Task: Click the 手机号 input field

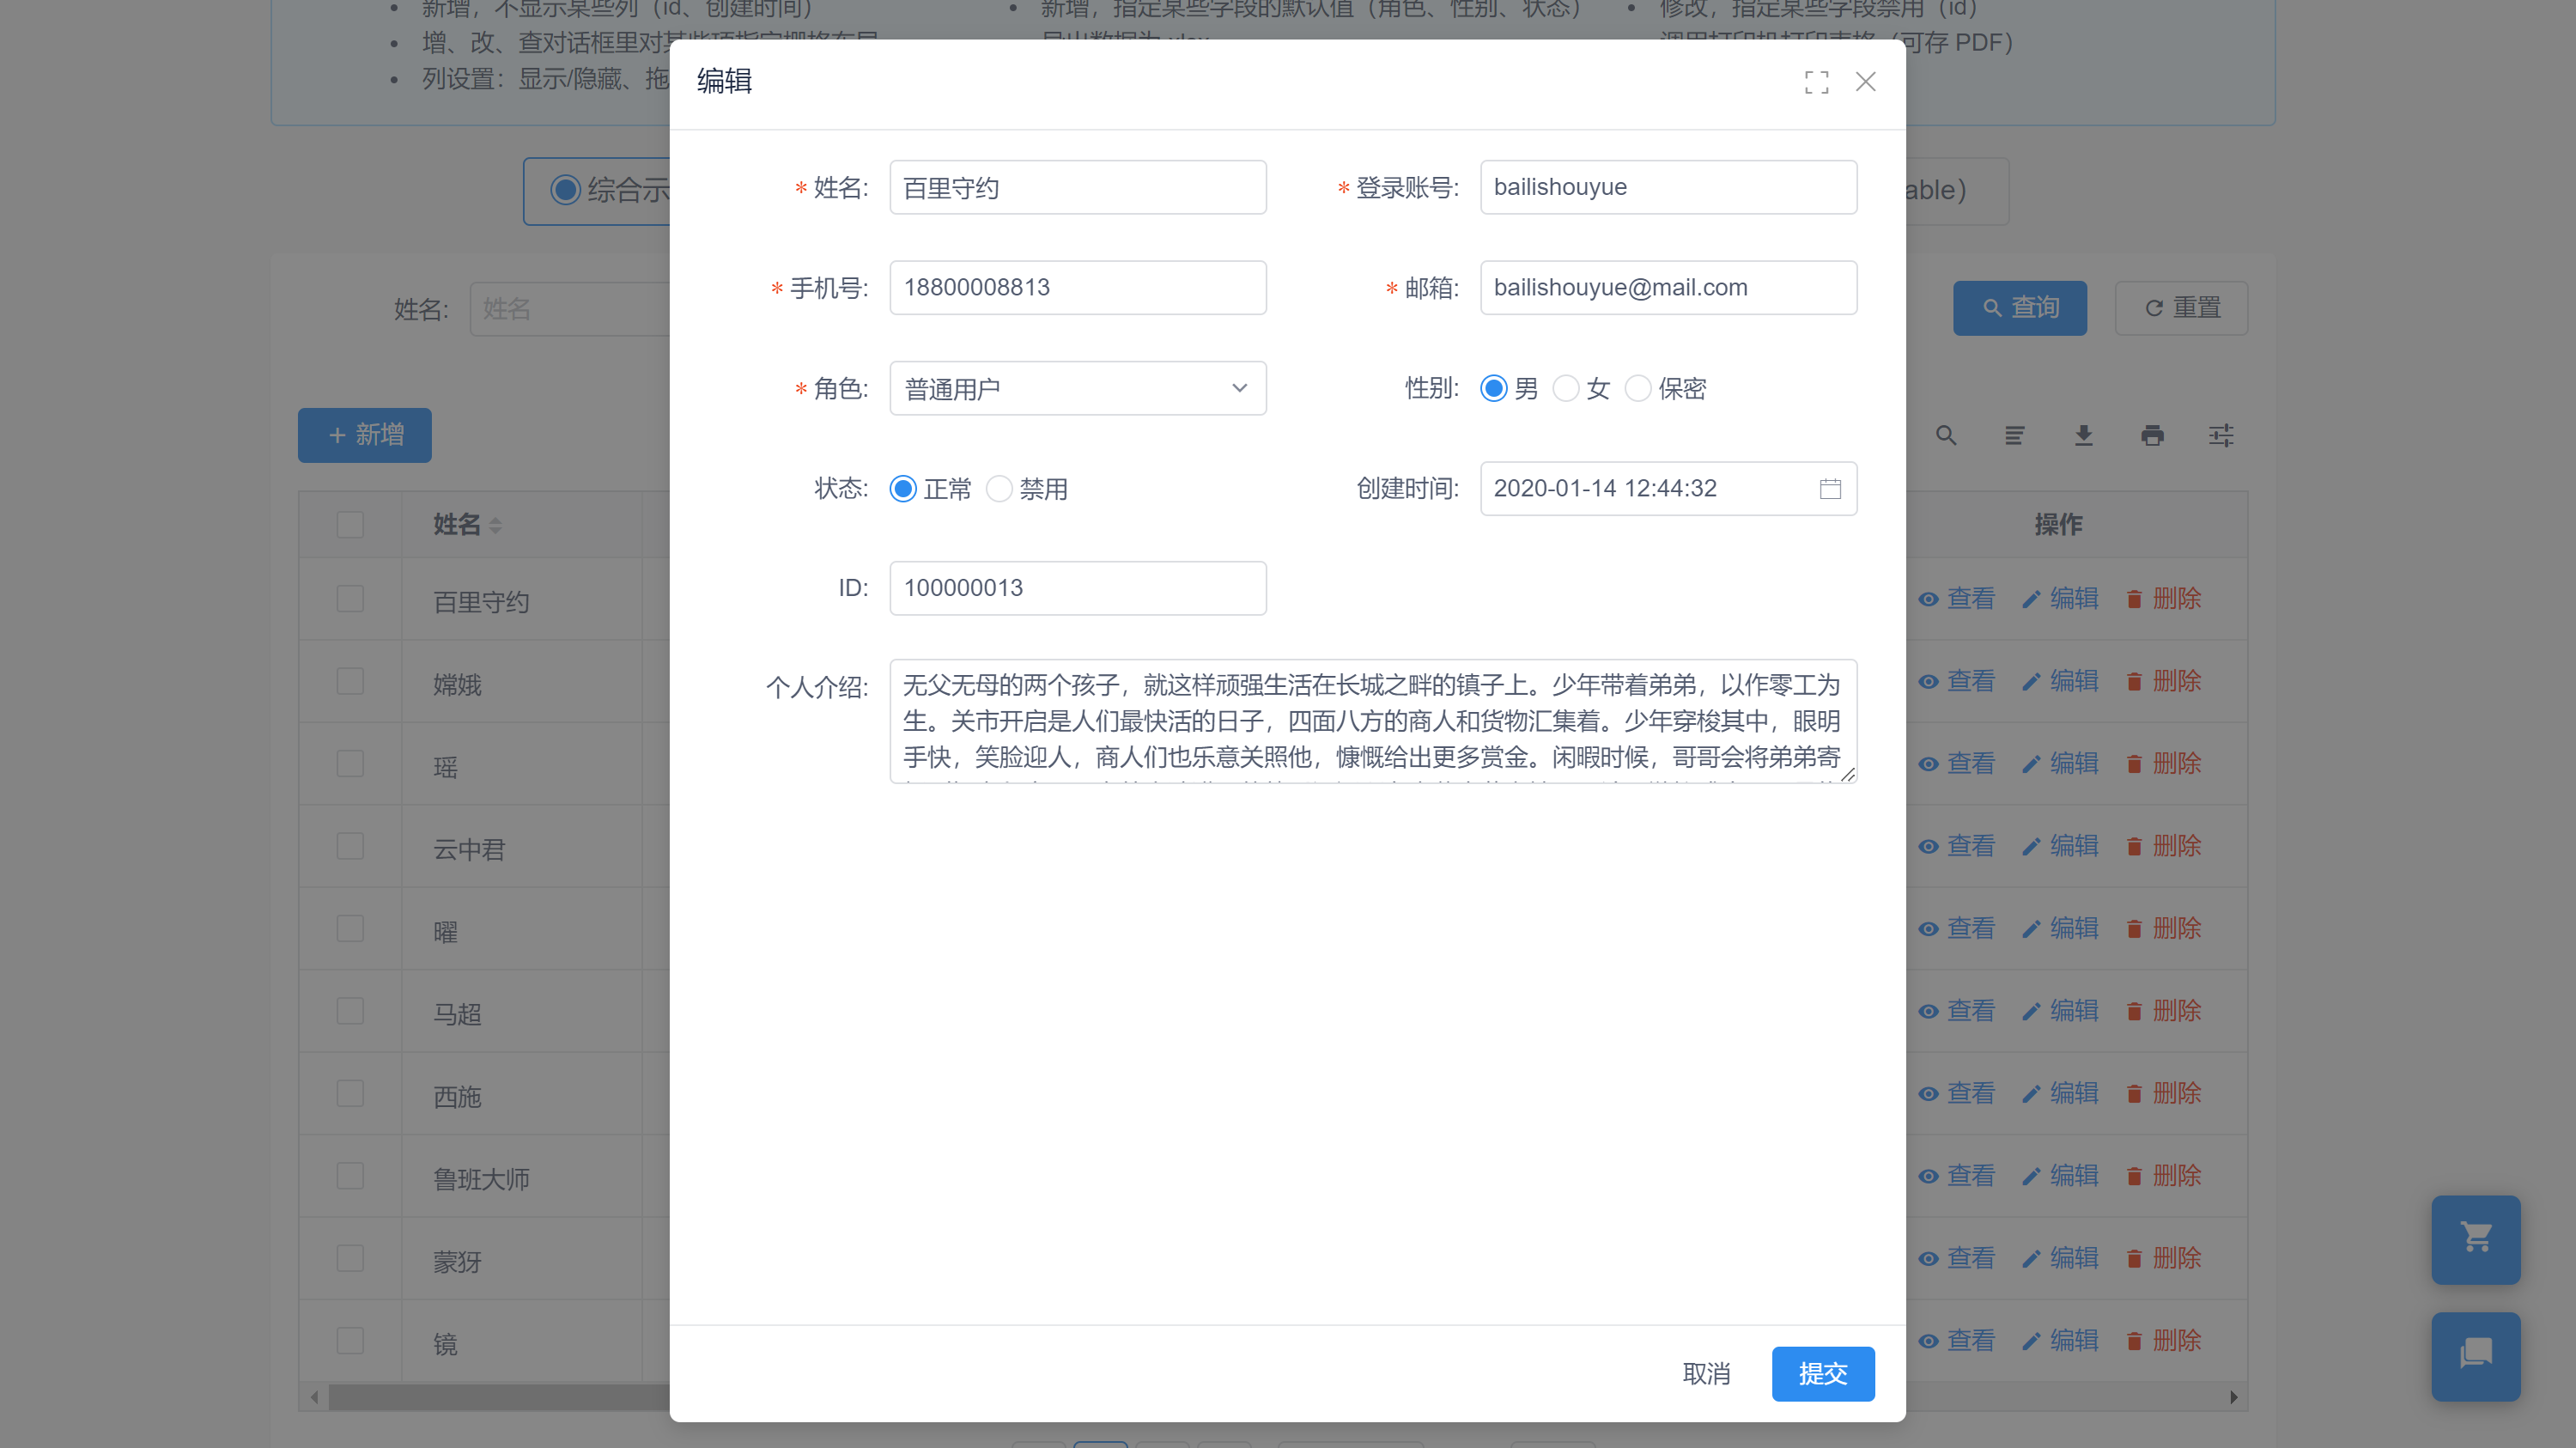Action: [x=1078, y=287]
